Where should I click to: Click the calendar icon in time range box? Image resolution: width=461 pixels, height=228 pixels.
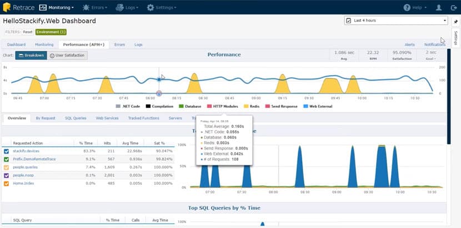[349, 21]
